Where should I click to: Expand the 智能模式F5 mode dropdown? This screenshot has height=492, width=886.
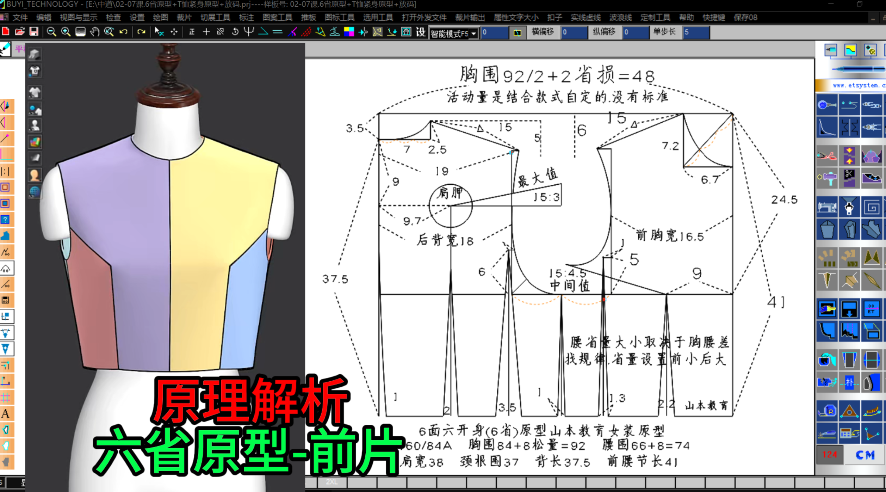tap(474, 34)
